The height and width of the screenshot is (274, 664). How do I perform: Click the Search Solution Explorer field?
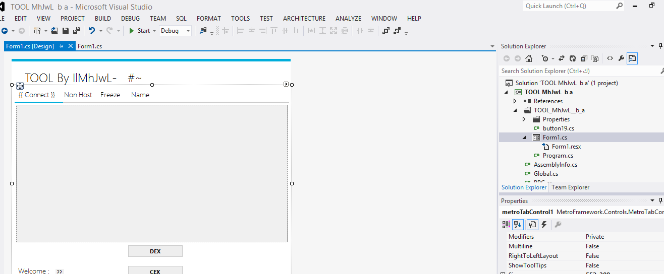(x=578, y=71)
